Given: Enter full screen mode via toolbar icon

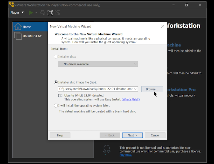Looking at the screenshot, I should point(50,12).
